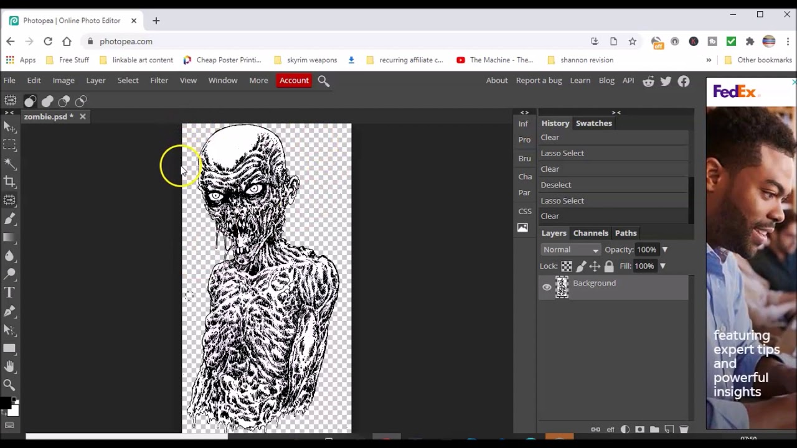Open Chrome's three-dot menu
This screenshot has height=448, width=797.
788,41
